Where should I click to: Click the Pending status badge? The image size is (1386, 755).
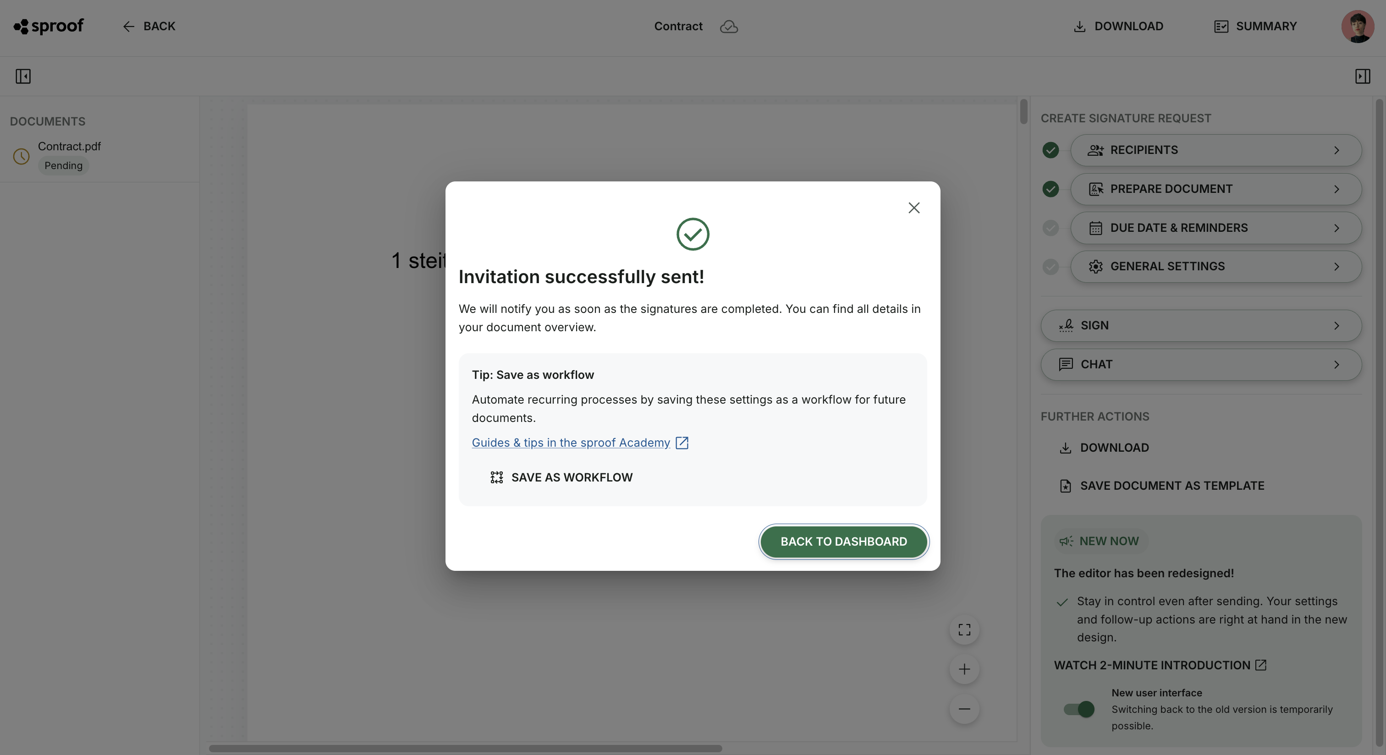click(64, 166)
